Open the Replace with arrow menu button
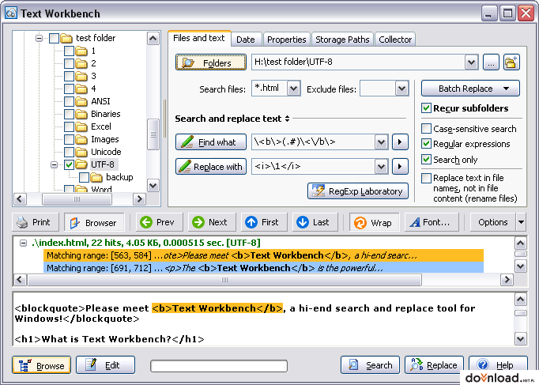 click(x=400, y=166)
